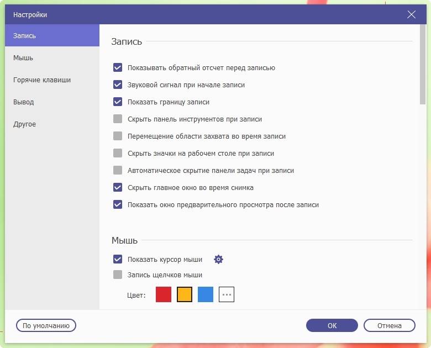Check Скрыть значки на рабочем столе
The image size is (431, 348).
[x=118, y=154]
